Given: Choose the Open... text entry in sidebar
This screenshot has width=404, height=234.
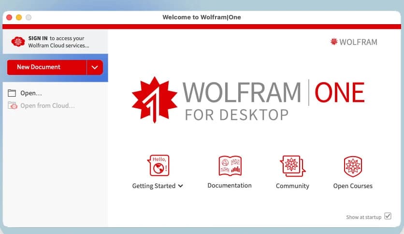Looking at the screenshot, I should coord(31,93).
